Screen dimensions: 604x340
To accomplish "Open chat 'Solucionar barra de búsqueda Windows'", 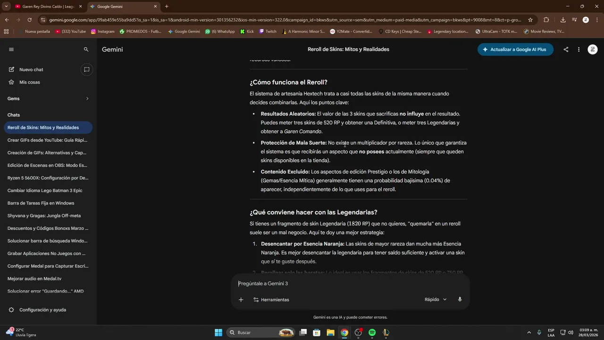I will (47, 241).
